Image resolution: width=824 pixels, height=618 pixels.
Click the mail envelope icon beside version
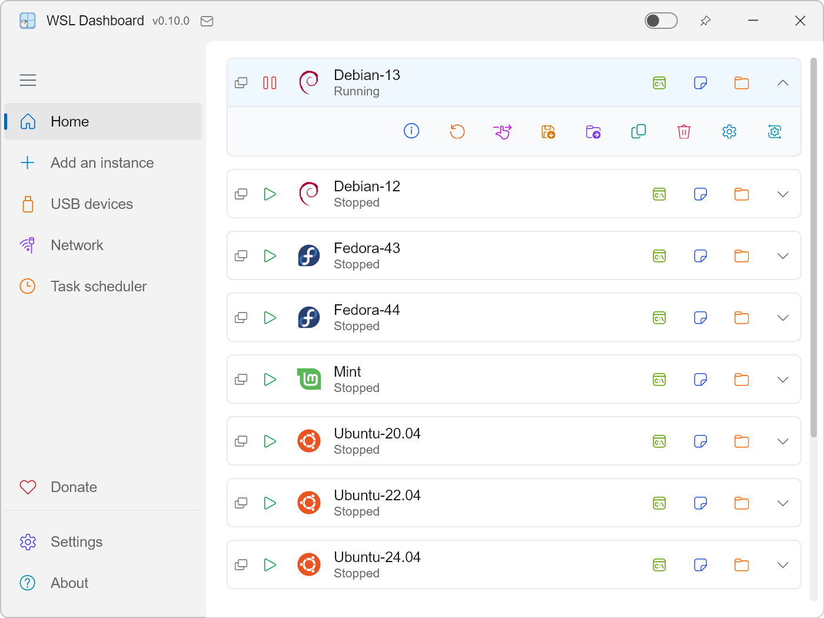tap(207, 21)
